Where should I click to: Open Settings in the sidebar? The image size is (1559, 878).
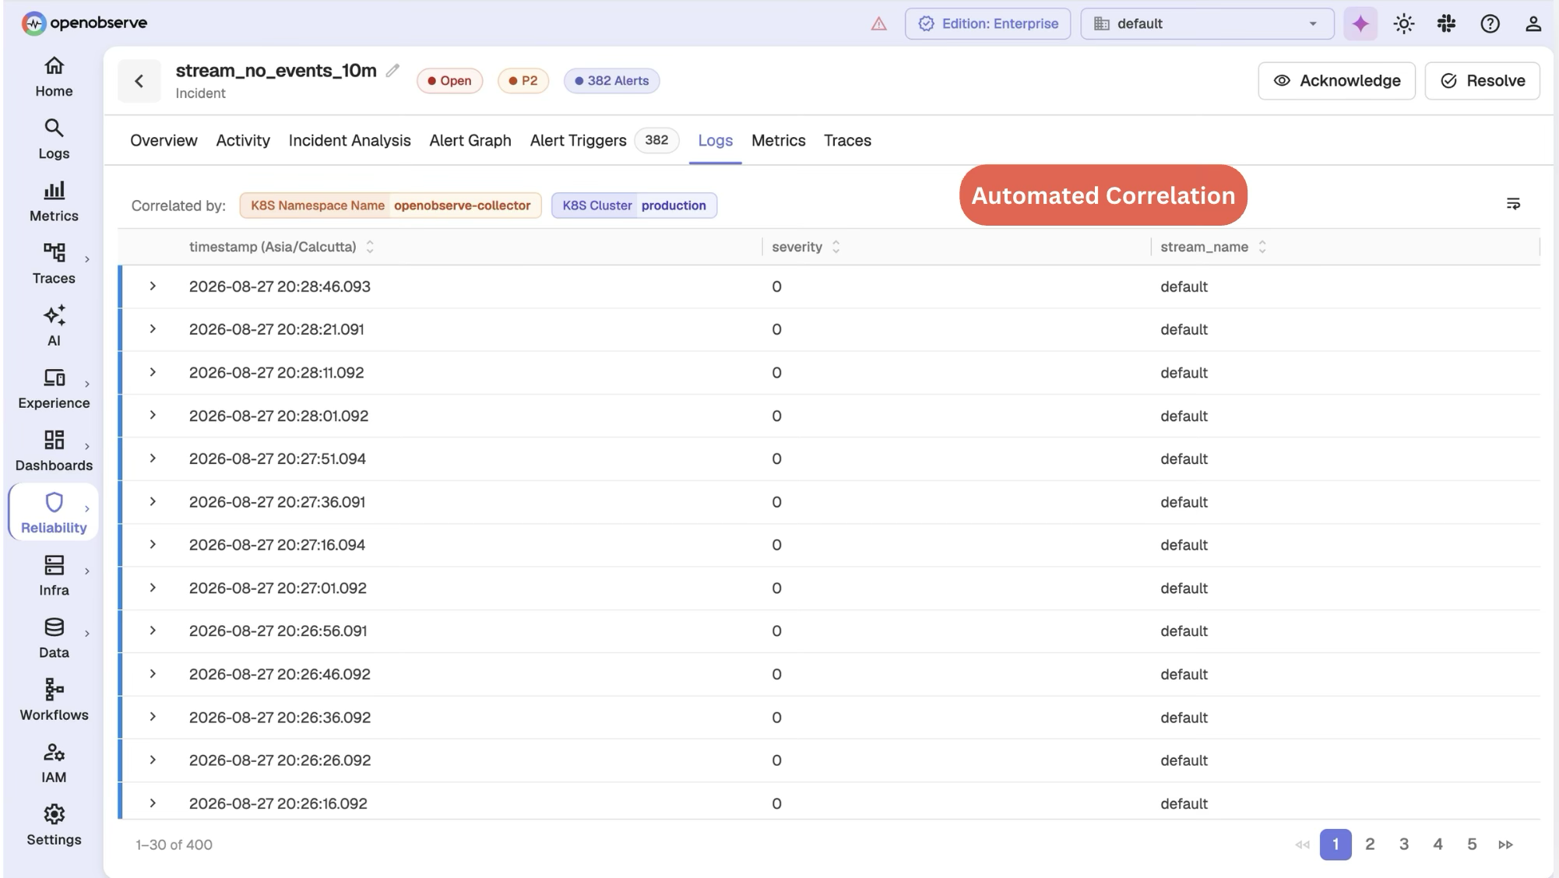tap(54, 824)
